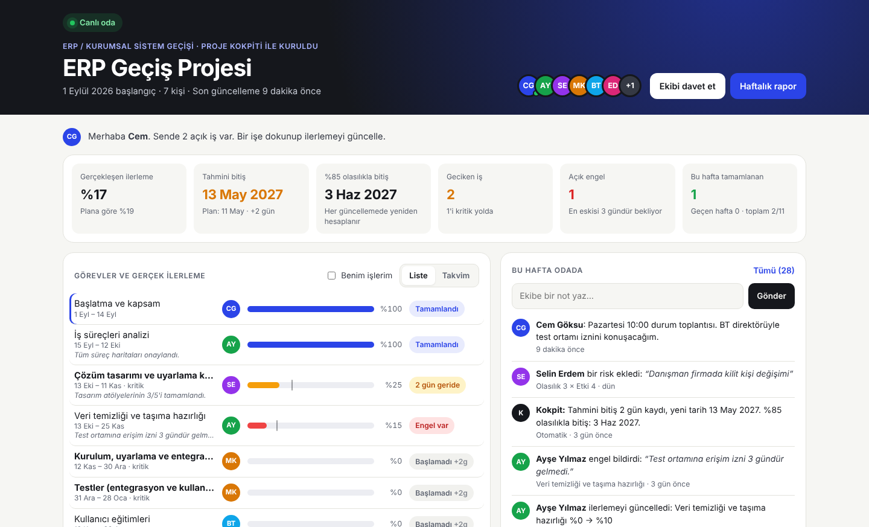This screenshot has height=527, width=869.
Task: Click the Engel var status badge
Action: tap(431, 426)
